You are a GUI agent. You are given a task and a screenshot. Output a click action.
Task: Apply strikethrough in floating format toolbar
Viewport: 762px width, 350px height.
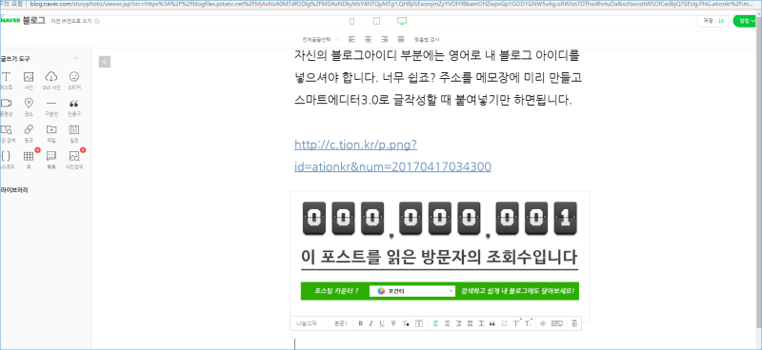[393, 323]
